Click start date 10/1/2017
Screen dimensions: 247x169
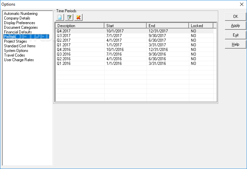(115, 31)
